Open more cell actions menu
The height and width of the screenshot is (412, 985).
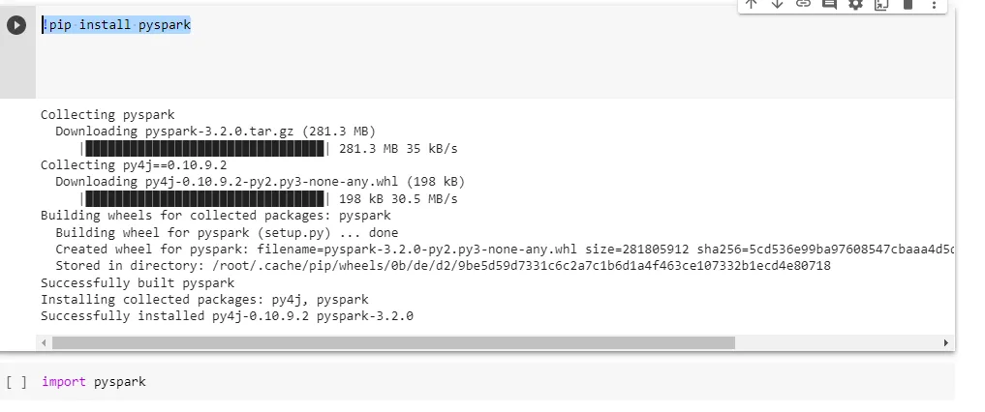coord(934,5)
